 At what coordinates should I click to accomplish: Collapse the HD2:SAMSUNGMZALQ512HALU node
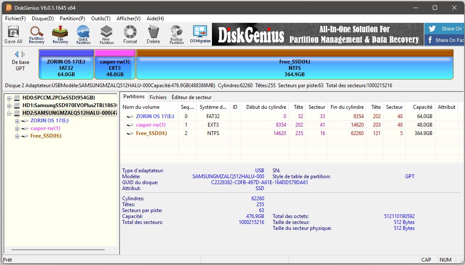pyautogui.click(x=9, y=113)
